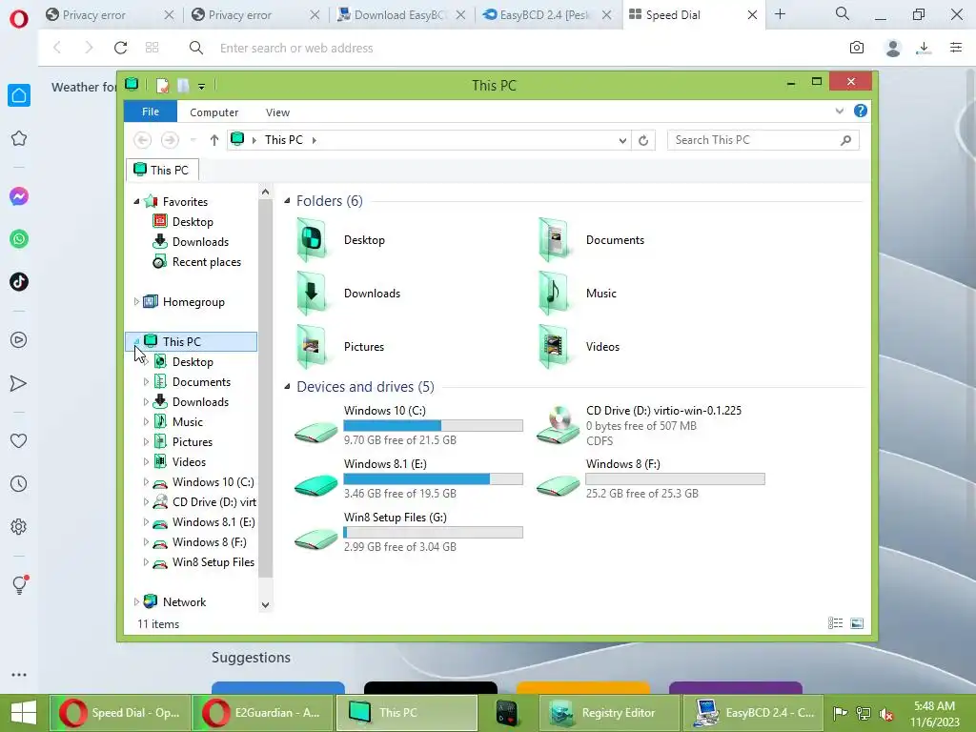Open Opera downloads icon

tap(924, 48)
